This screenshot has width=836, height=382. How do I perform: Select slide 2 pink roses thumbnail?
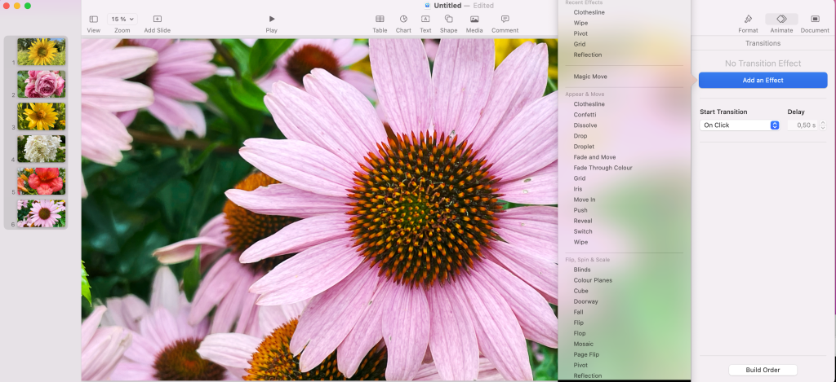pos(42,84)
